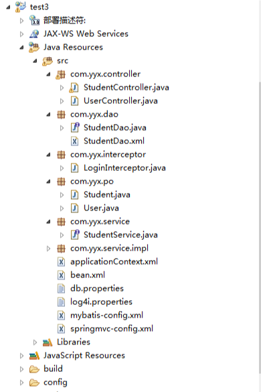The height and width of the screenshot is (392, 261).
Task: Click the com.yyx.controller package icon
Action: click(x=61, y=74)
